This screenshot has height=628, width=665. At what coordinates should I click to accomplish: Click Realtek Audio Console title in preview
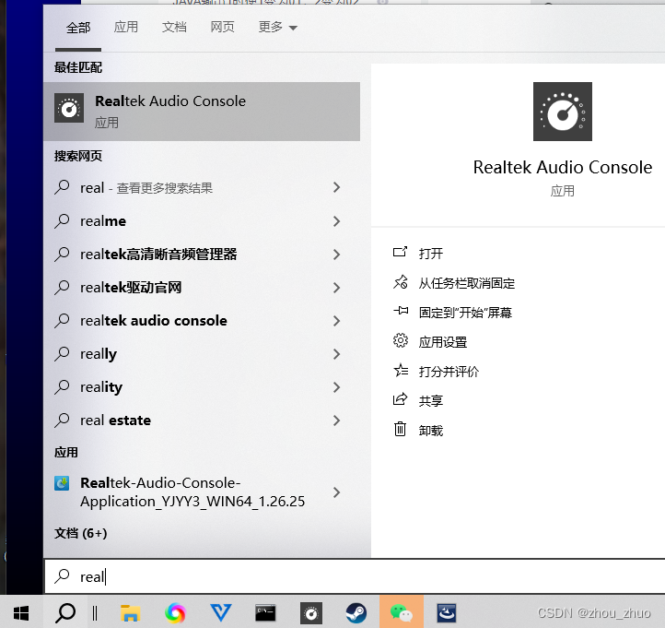(563, 167)
